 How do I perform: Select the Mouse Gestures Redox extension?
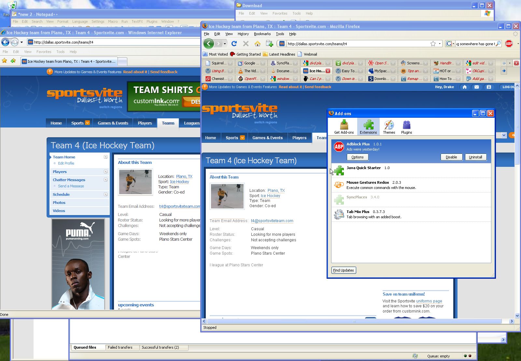point(411,185)
